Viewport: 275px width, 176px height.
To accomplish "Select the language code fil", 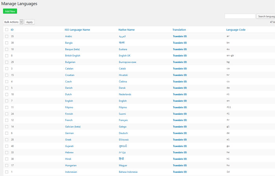I will (x=229, y=107).
